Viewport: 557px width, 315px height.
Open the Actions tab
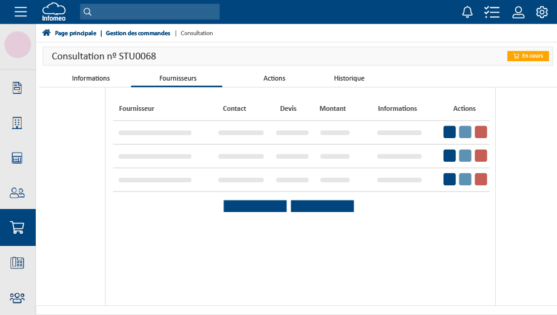coord(274,78)
